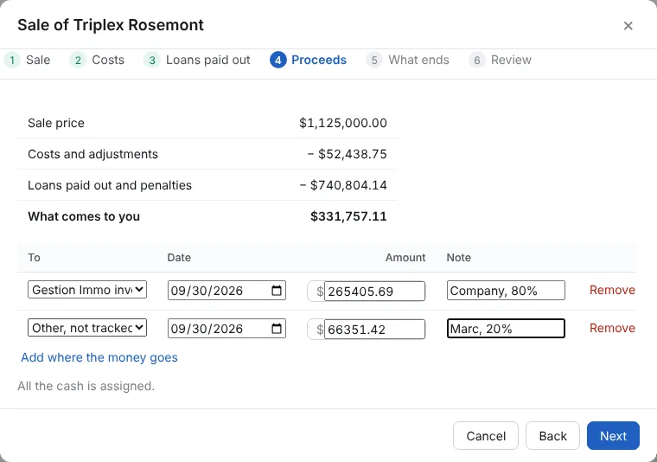
Task: Click the 'What comes to you' label
Action: [x=84, y=216]
